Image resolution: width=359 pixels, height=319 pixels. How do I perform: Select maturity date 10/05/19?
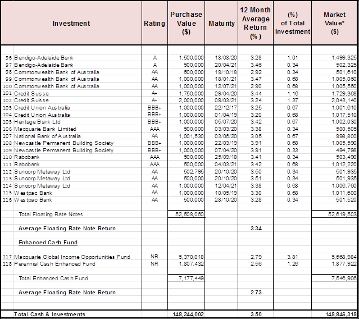click(x=225, y=193)
